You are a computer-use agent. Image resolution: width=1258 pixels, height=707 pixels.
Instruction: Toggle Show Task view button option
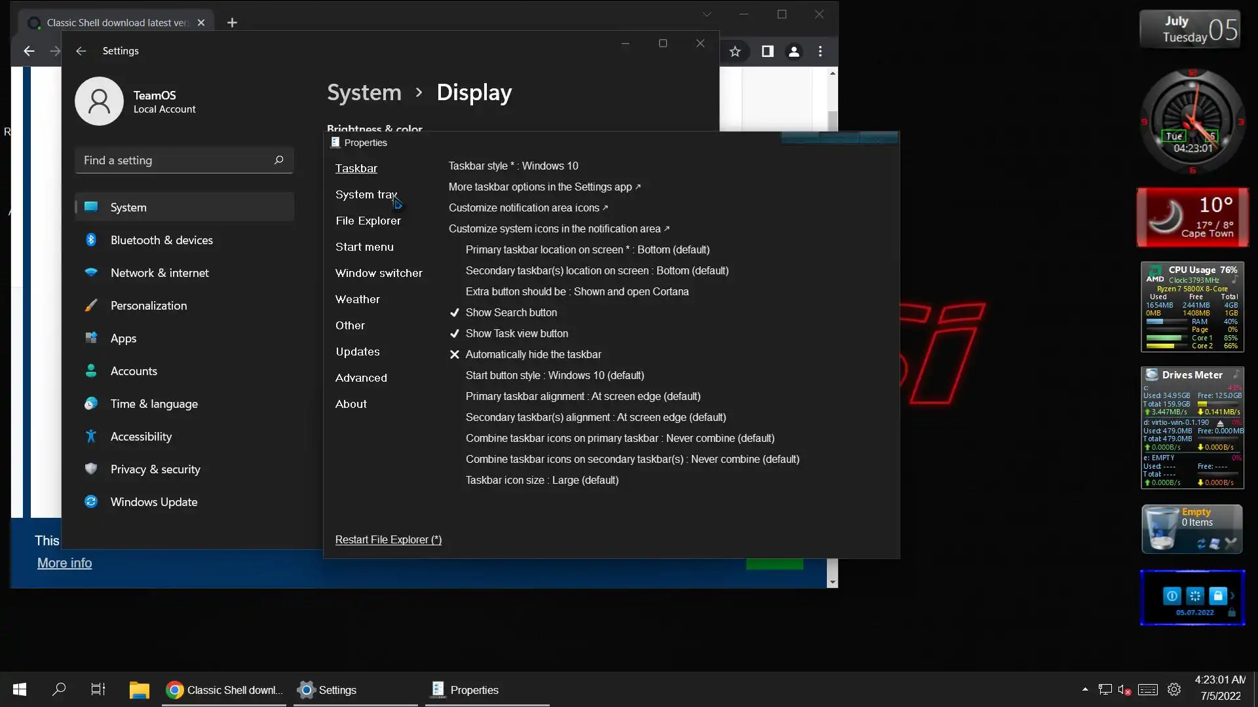click(516, 333)
